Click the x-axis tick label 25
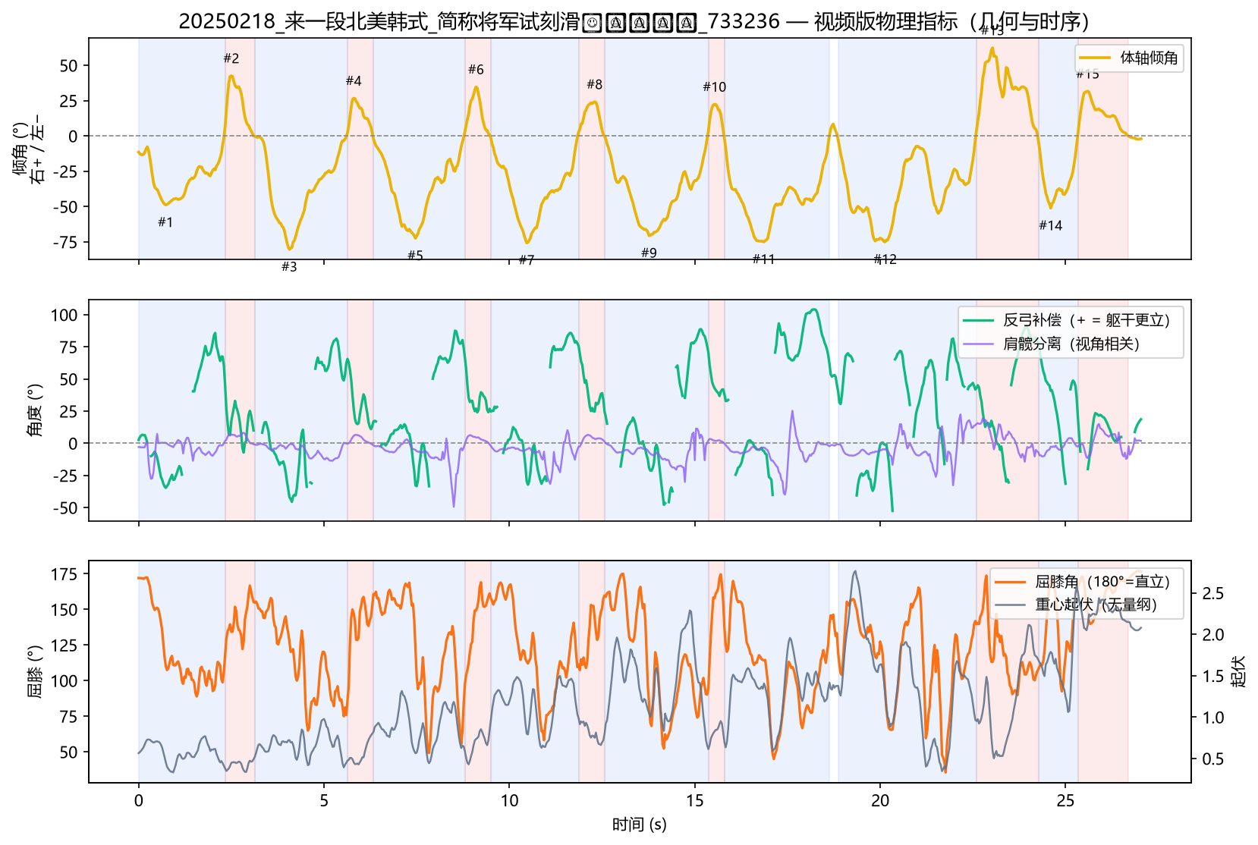 coord(1066,801)
